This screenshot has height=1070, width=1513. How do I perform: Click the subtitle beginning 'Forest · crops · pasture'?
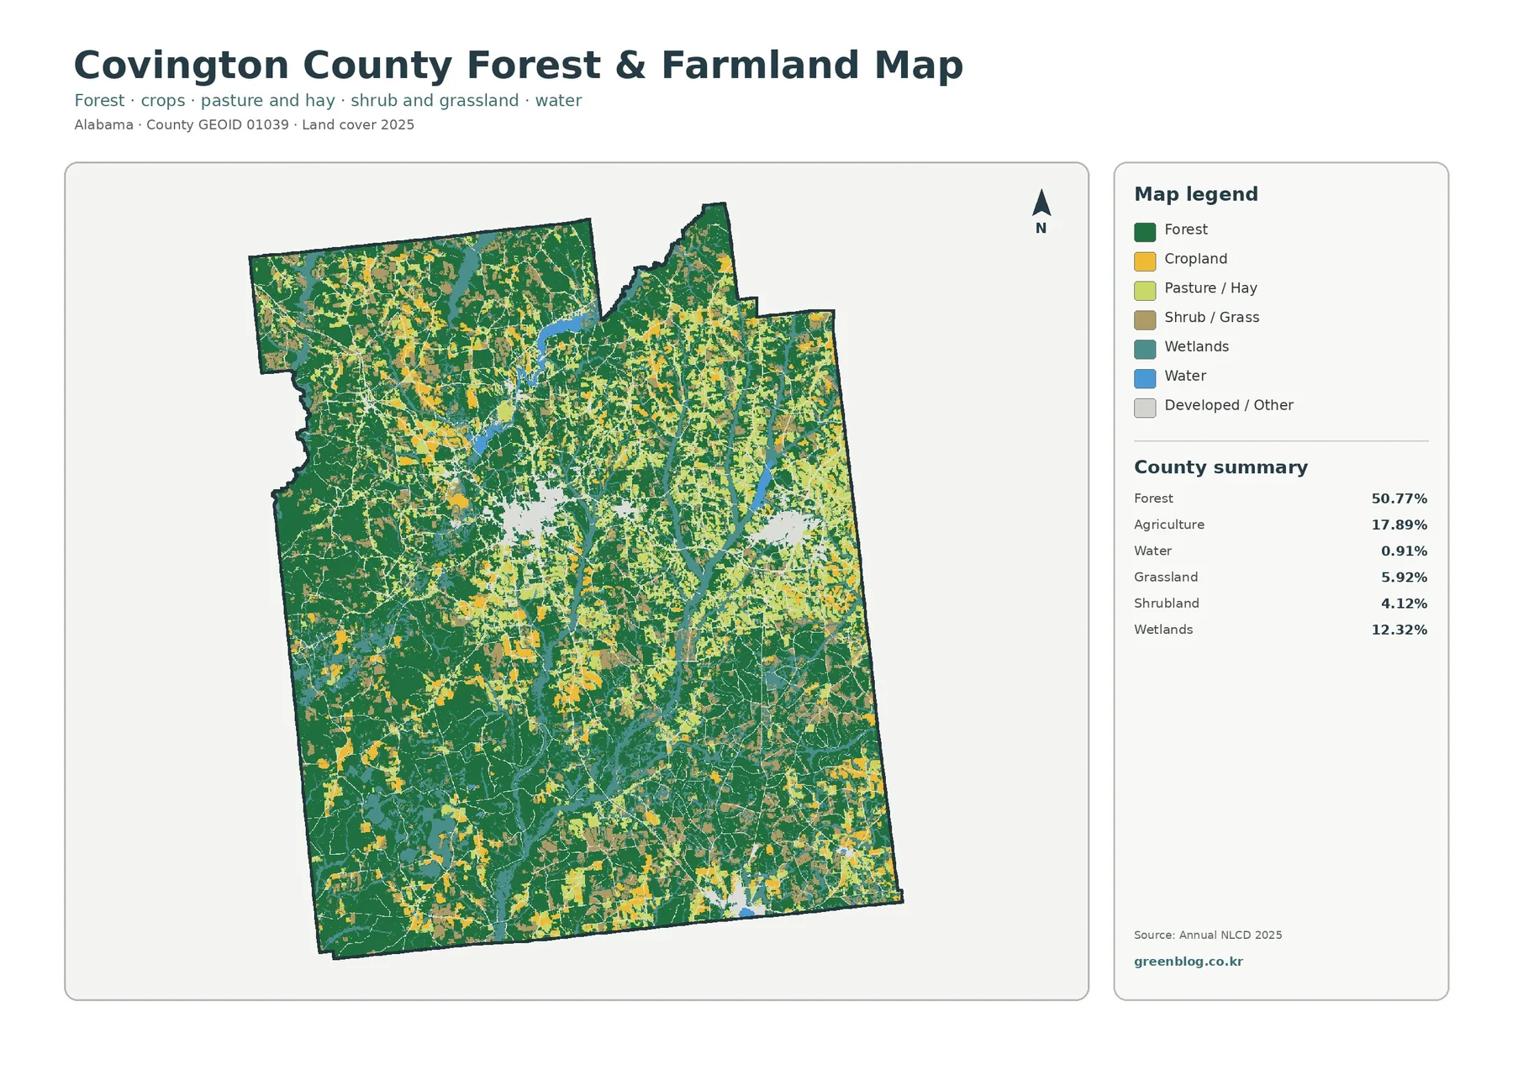[x=328, y=101]
